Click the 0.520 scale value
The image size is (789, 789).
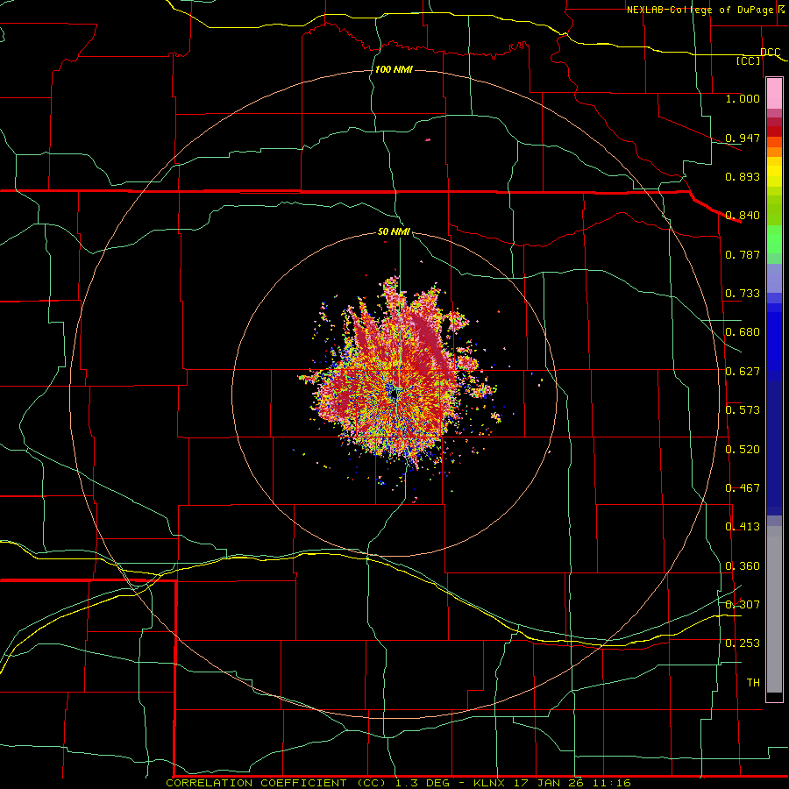pyautogui.click(x=743, y=449)
